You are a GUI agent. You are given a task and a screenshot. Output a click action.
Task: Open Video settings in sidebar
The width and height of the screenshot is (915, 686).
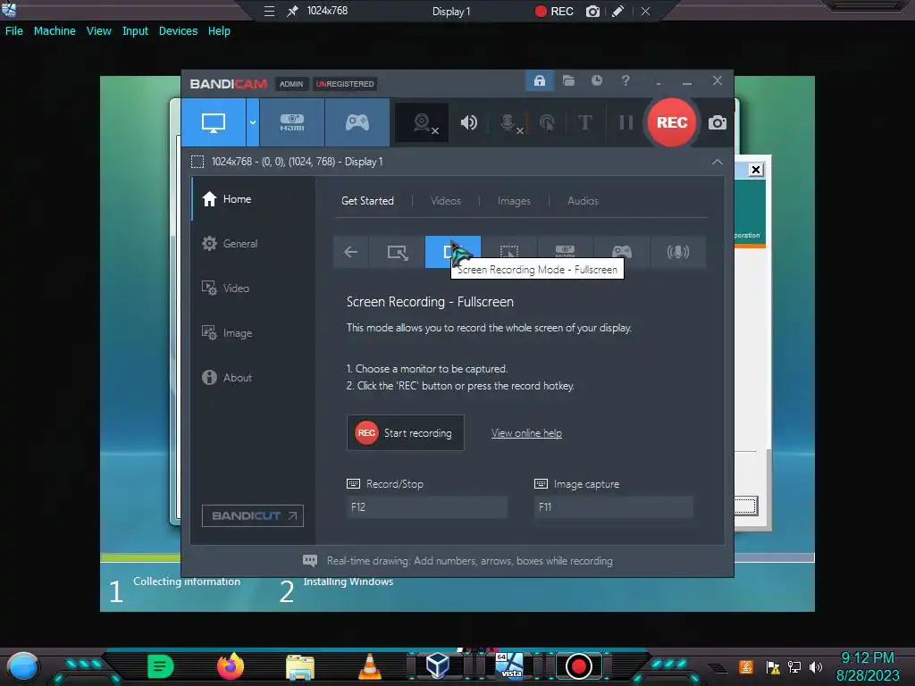[253, 289]
